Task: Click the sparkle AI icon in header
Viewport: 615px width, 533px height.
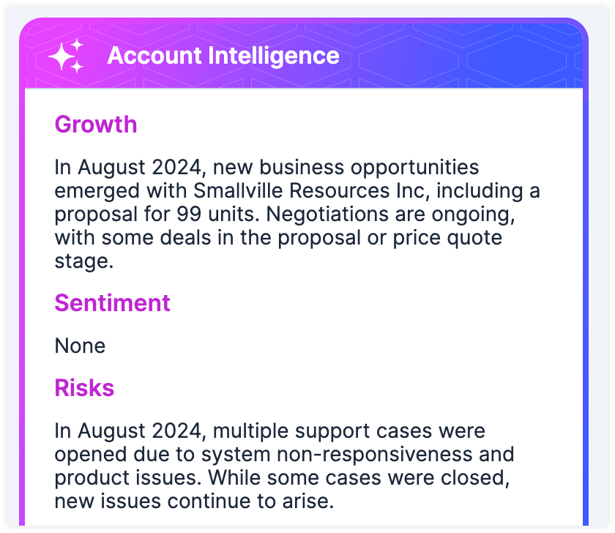Action: click(x=66, y=56)
